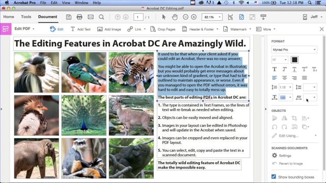Image resolution: width=326 pixels, height=183 pixels.
Task: Click the peacock image thumbnail
Action: 84,115
